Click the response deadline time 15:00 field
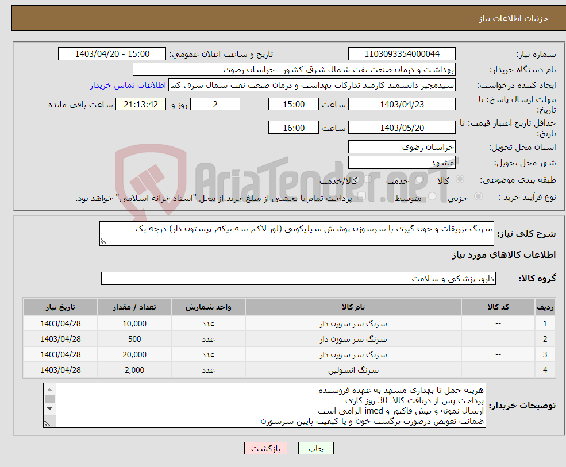 [x=294, y=105]
